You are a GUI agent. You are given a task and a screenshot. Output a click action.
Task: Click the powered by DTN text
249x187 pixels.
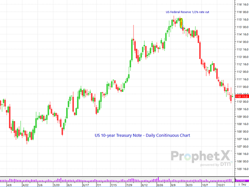tap(214, 165)
